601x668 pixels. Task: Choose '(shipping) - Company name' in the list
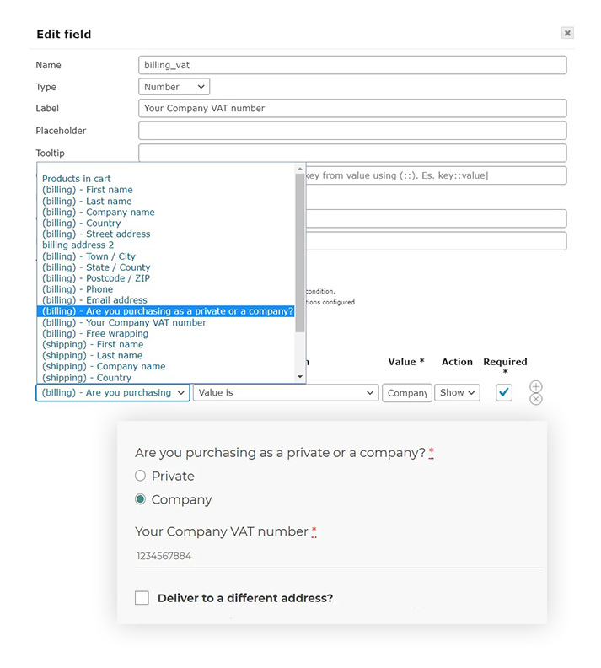tap(104, 366)
